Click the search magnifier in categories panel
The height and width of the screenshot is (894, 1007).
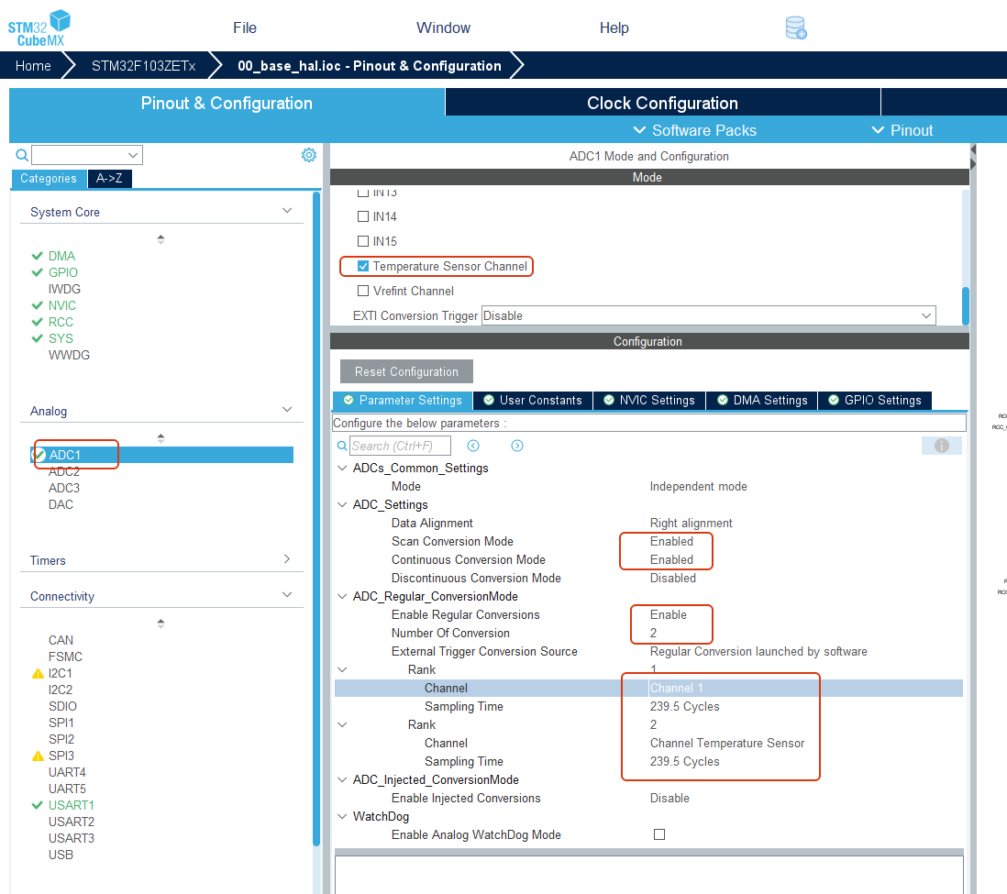[22, 155]
